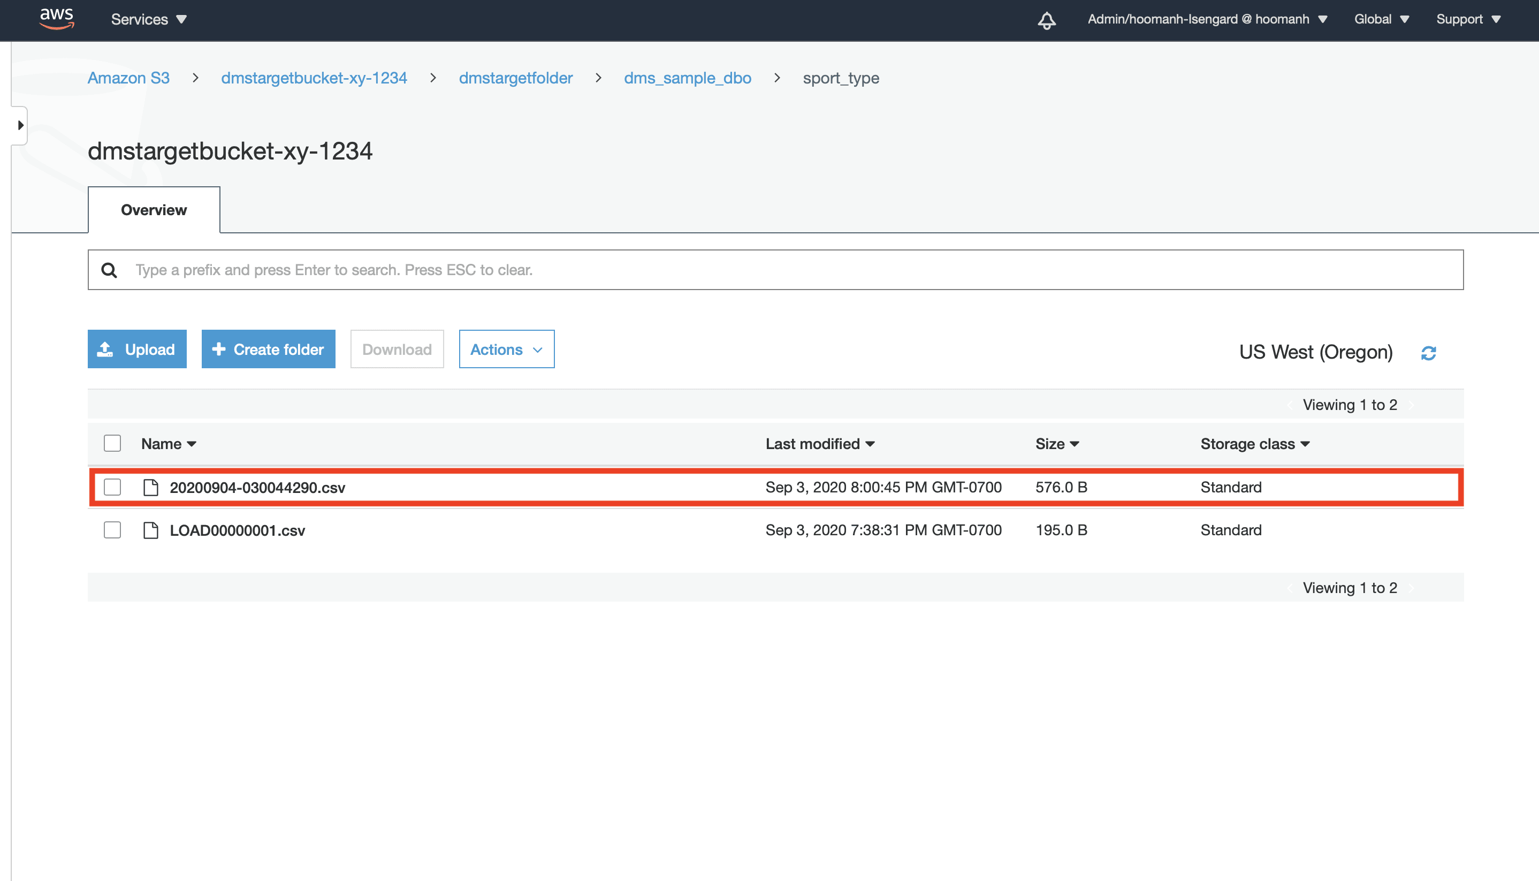
Task: Open LOAD00000001.csv file
Action: (x=237, y=530)
